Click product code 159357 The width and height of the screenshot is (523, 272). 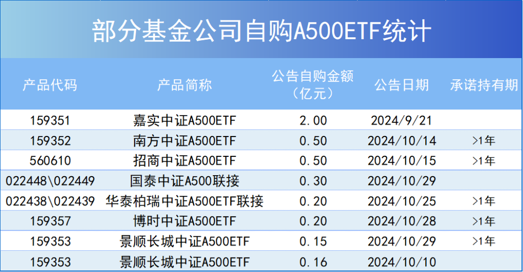(50, 221)
